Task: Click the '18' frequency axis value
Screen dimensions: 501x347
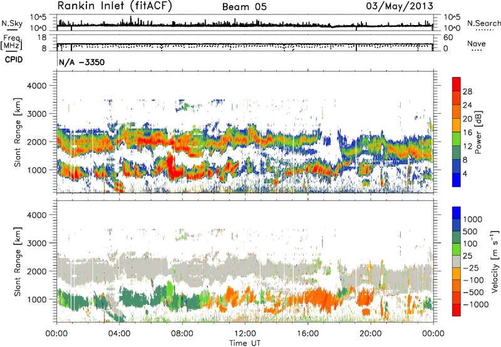Action: pos(41,38)
